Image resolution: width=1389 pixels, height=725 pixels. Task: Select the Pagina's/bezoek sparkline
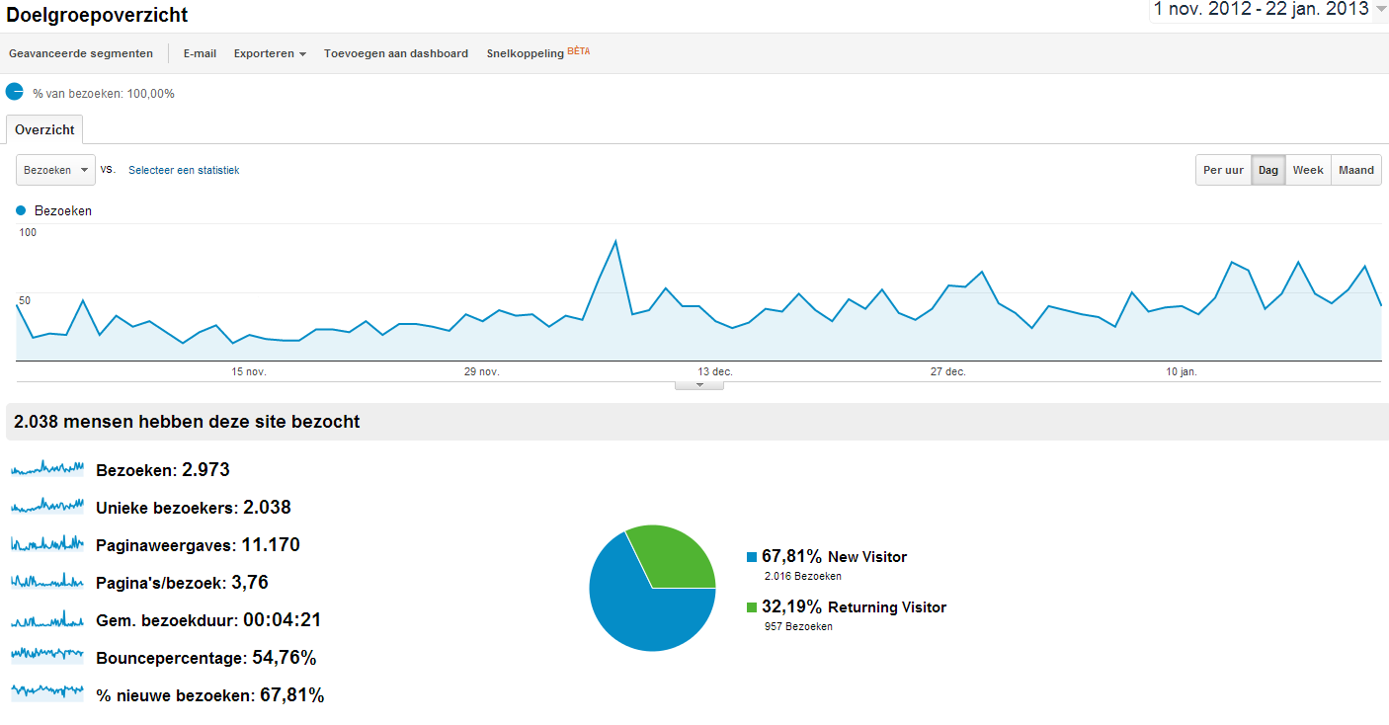coord(47,582)
